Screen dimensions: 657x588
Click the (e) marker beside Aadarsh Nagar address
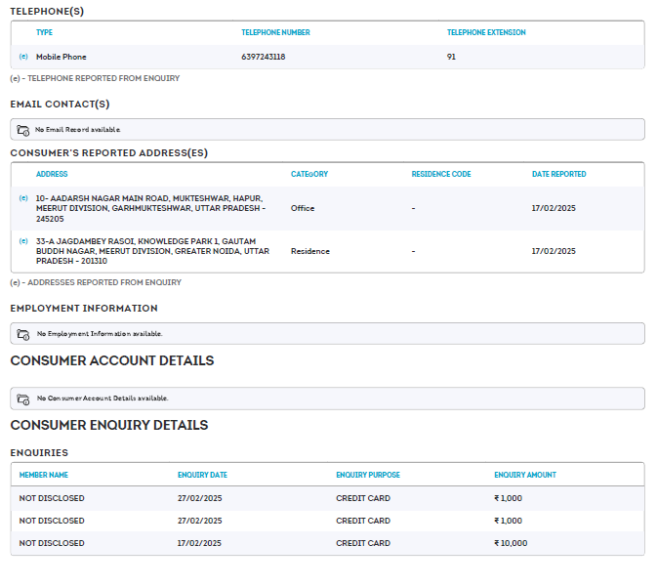point(23,197)
